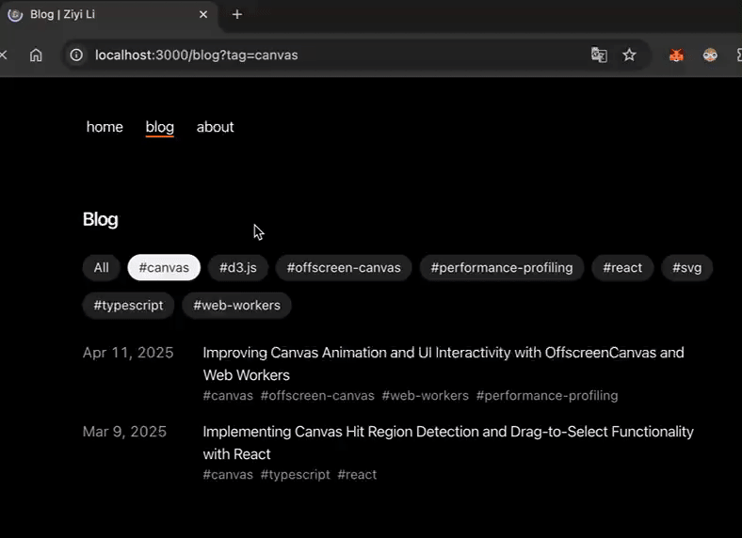Bookmark this page with star icon
742x538 pixels.
(629, 55)
